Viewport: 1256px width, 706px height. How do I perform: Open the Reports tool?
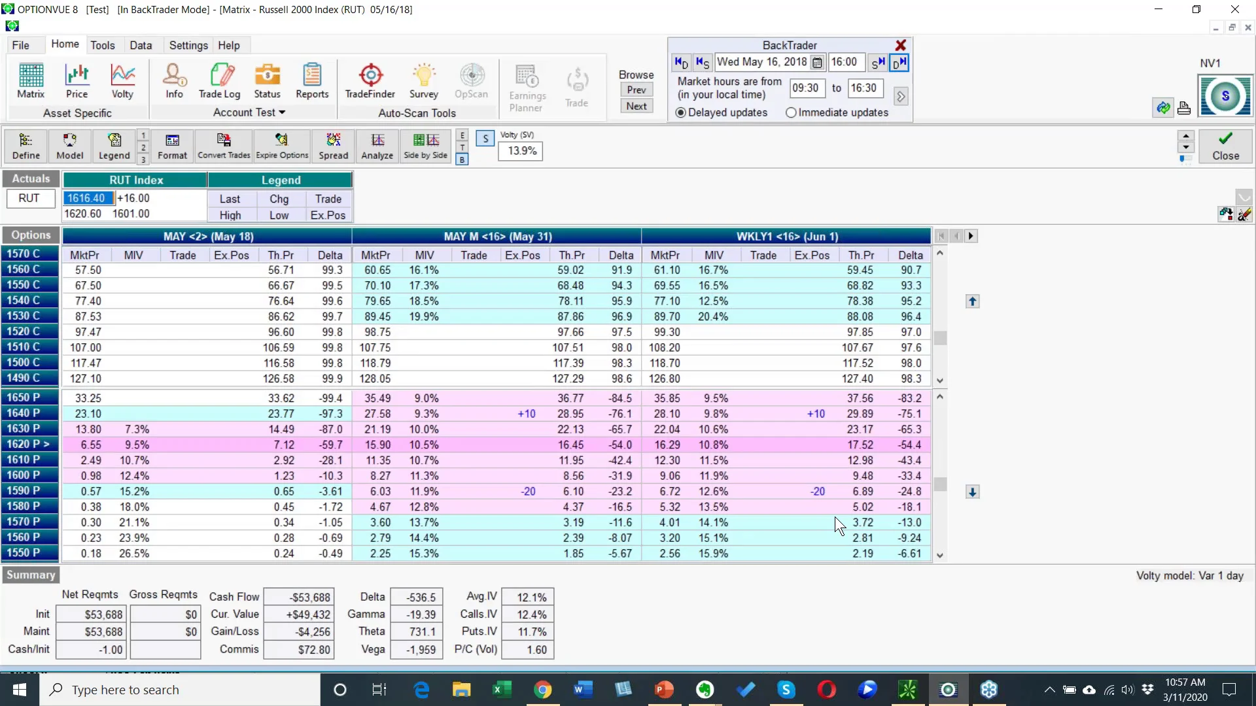[x=312, y=81]
